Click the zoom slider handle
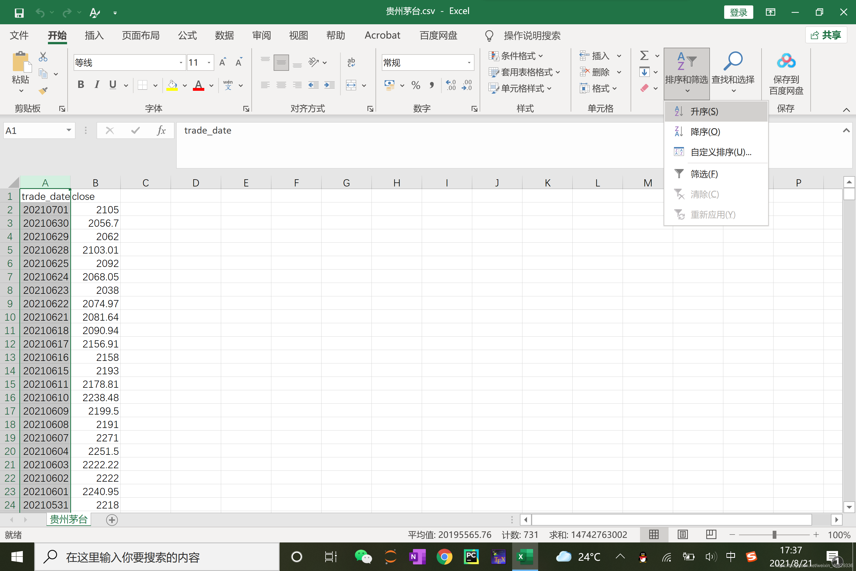Viewport: 856px width, 571px height. point(774,534)
